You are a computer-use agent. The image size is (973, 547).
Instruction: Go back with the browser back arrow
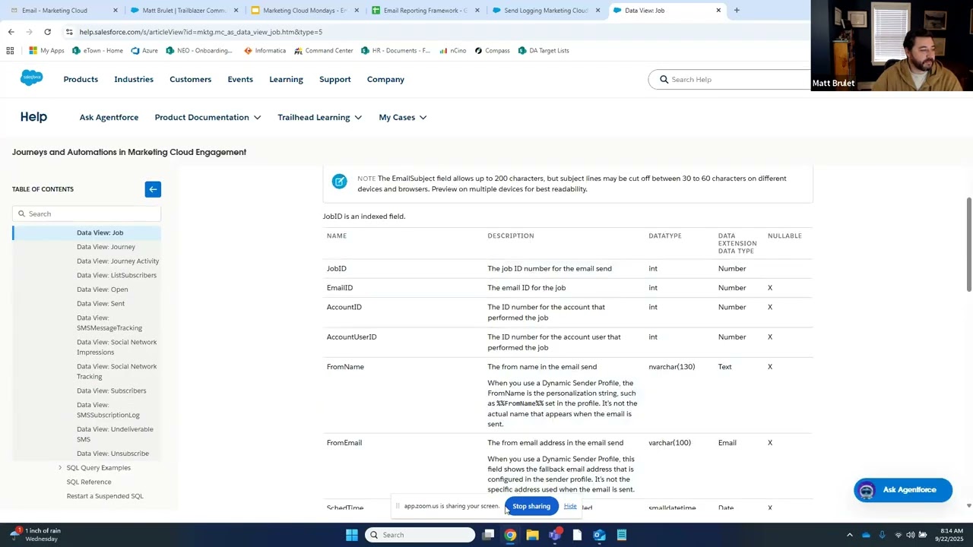pyautogui.click(x=11, y=32)
